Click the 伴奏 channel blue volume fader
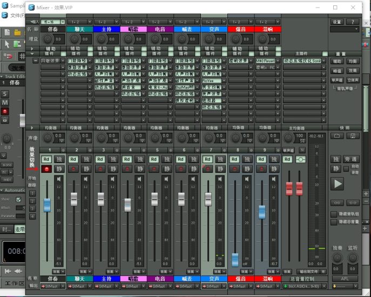 [x=47, y=205]
